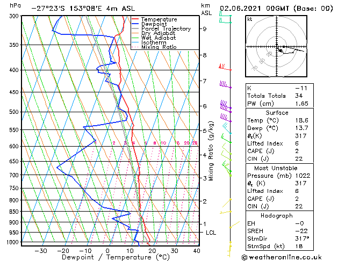Click the 'Dry Adiabat' legend label
The image size is (338, 261).
pos(158,33)
